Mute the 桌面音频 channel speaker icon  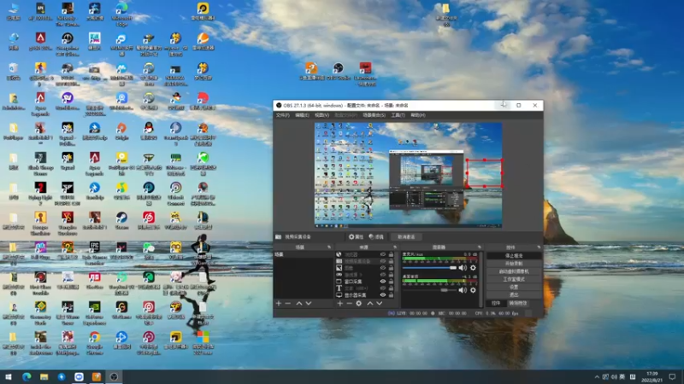click(x=463, y=290)
